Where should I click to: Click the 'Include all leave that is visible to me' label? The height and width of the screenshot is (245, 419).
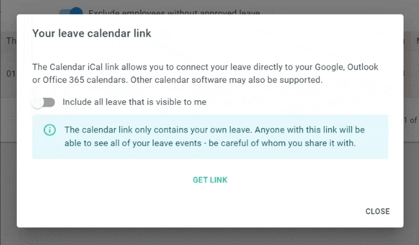135,102
